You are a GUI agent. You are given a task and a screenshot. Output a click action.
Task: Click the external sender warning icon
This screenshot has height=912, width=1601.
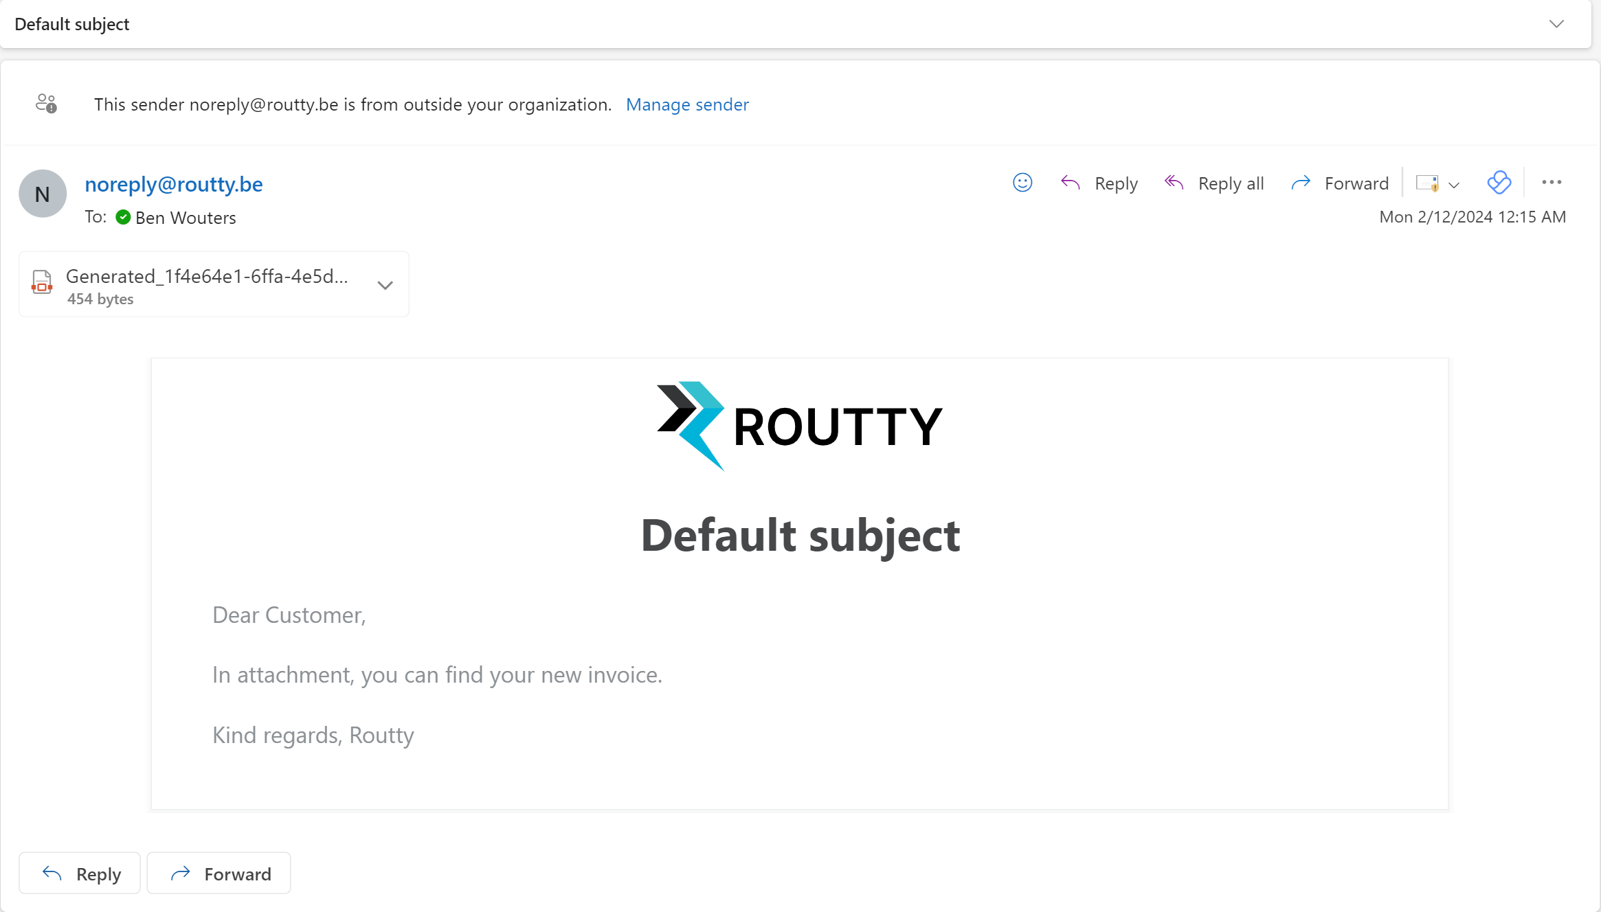click(46, 104)
